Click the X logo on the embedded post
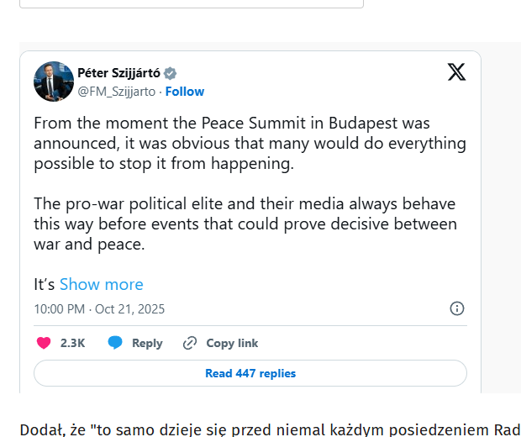Image resolution: width=521 pixels, height=437 pixels. coord(456,72)
